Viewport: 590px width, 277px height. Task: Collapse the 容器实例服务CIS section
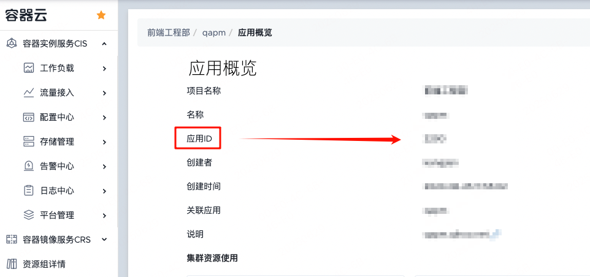[x=104, y=44]
